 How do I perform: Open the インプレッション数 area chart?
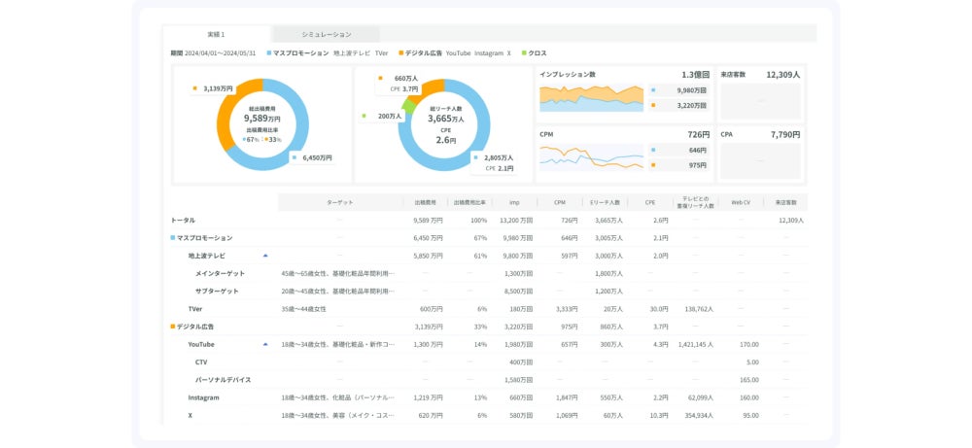[x=591, y=98]
